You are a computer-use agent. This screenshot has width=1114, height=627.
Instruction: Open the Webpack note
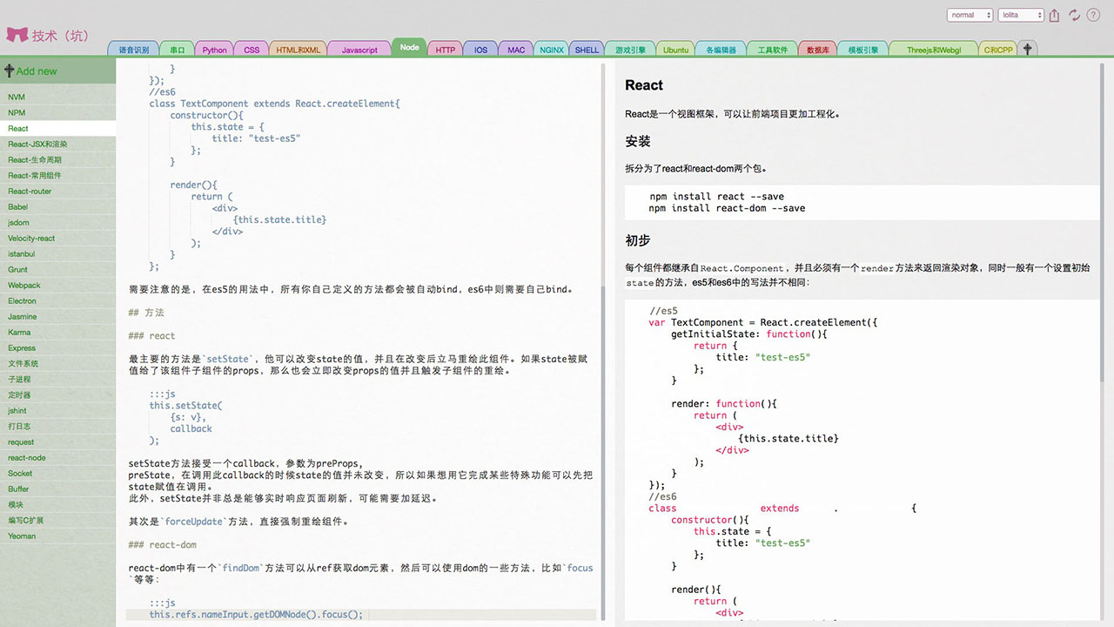pyautogui.click(x=57, y=285)
